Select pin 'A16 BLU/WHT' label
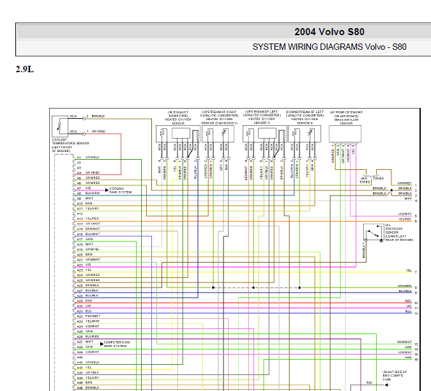431x391 pixels. click(89, 234)
